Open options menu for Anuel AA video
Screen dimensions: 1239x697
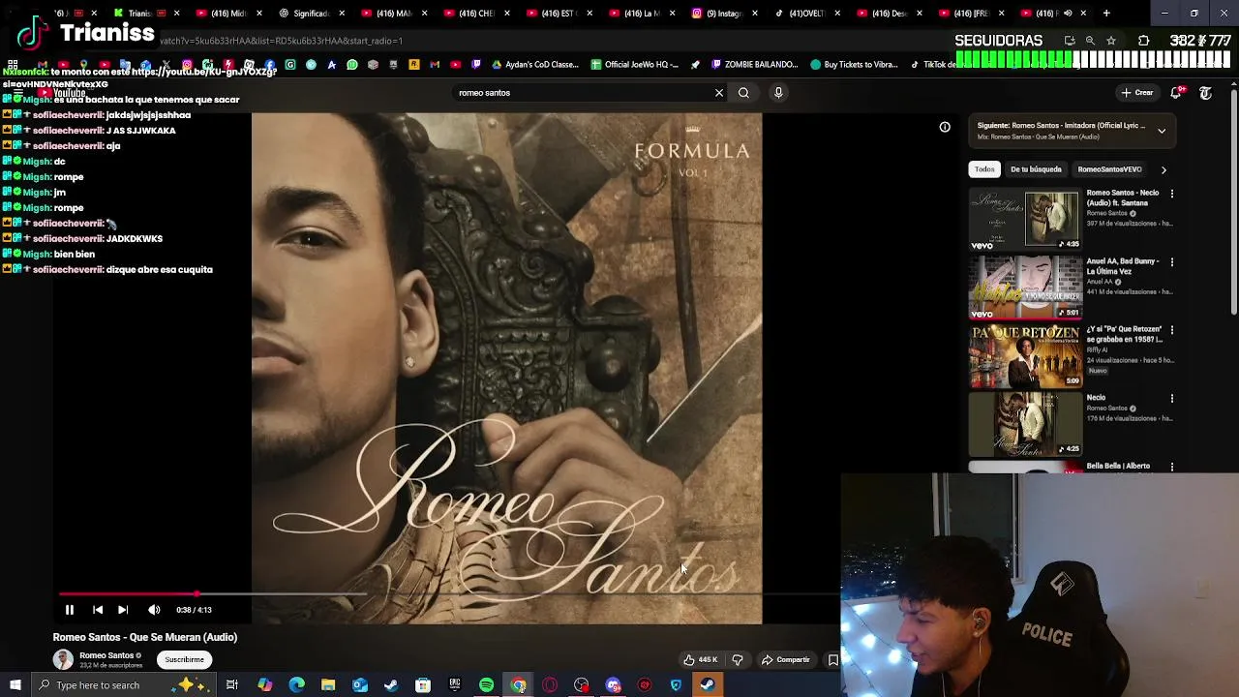(1172, 262)
